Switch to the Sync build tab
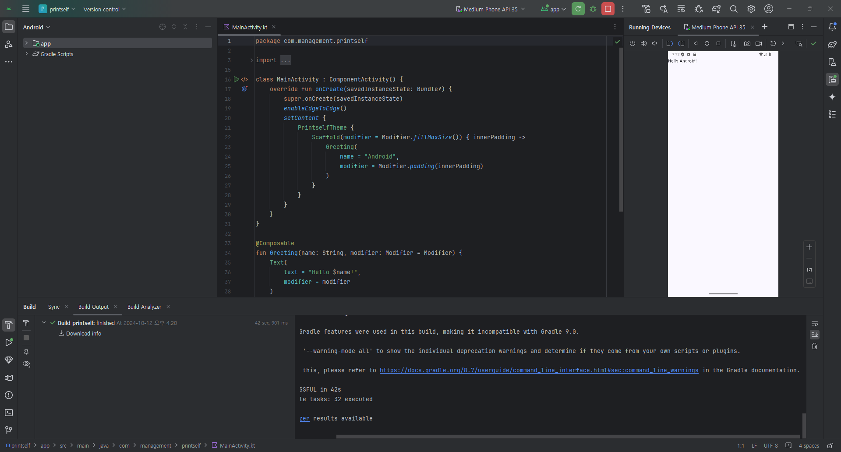The height and width of the screenshot is (452, 841). [x=54, y=307]
